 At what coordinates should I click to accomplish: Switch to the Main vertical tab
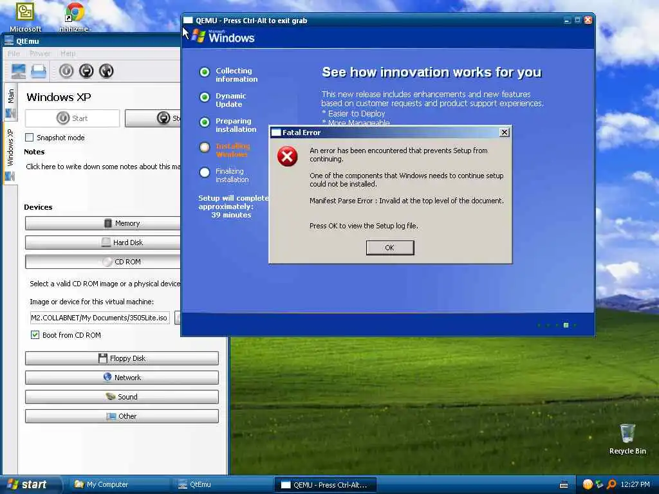[10, 103]
